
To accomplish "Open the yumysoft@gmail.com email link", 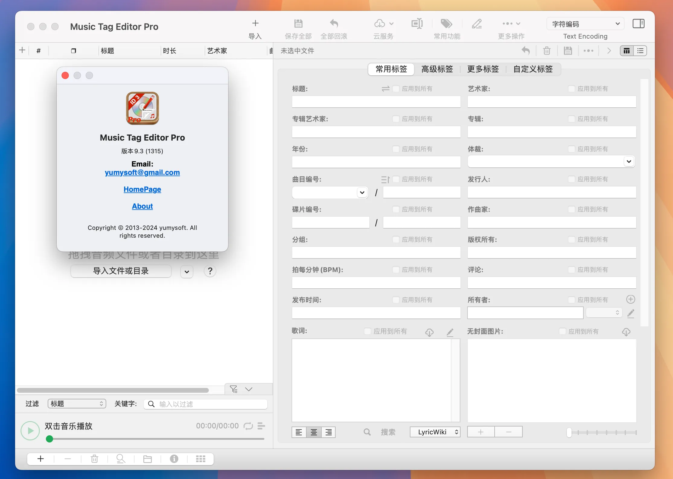I will (142, 173).
